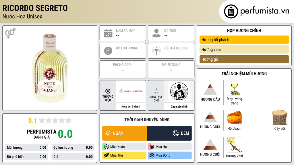Click the sun icon in Ngày
The image size is (294, 165).
[108, 133]
